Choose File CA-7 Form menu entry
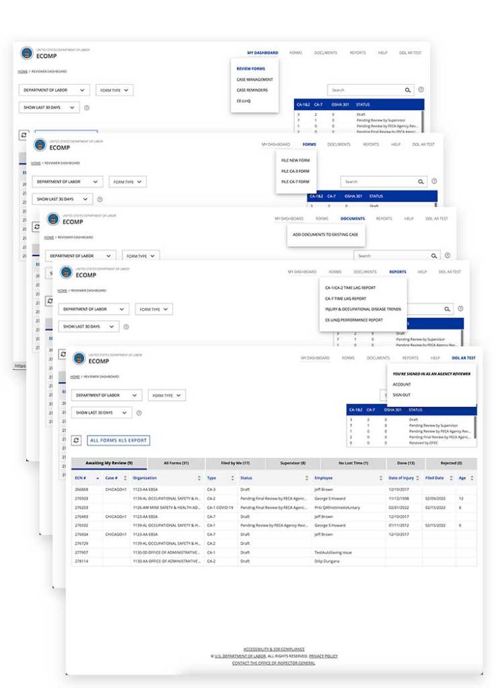 (x=295, y=181)
